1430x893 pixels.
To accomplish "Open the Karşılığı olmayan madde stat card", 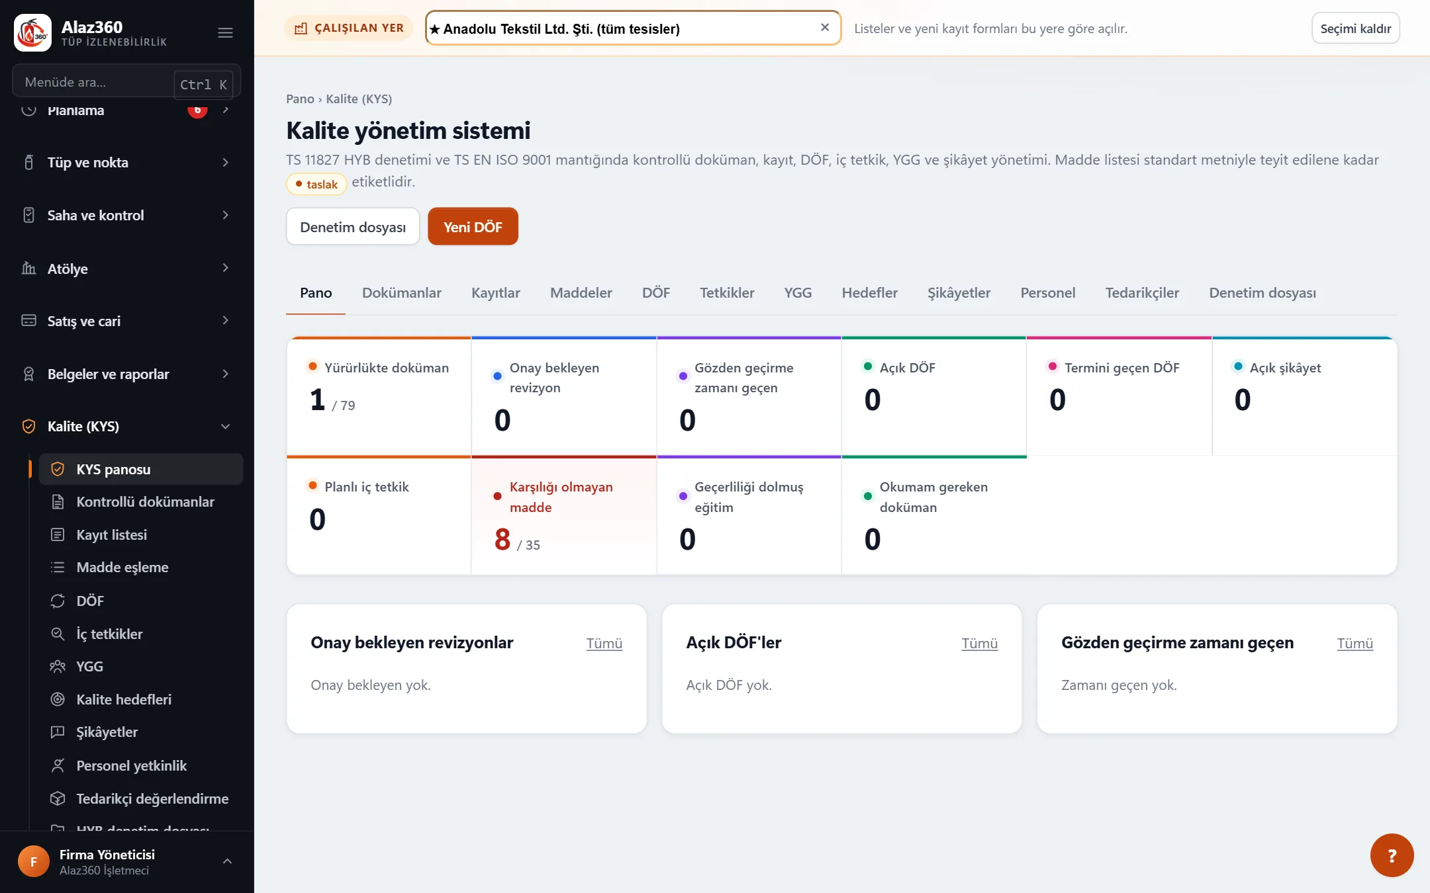I will 563,516.
